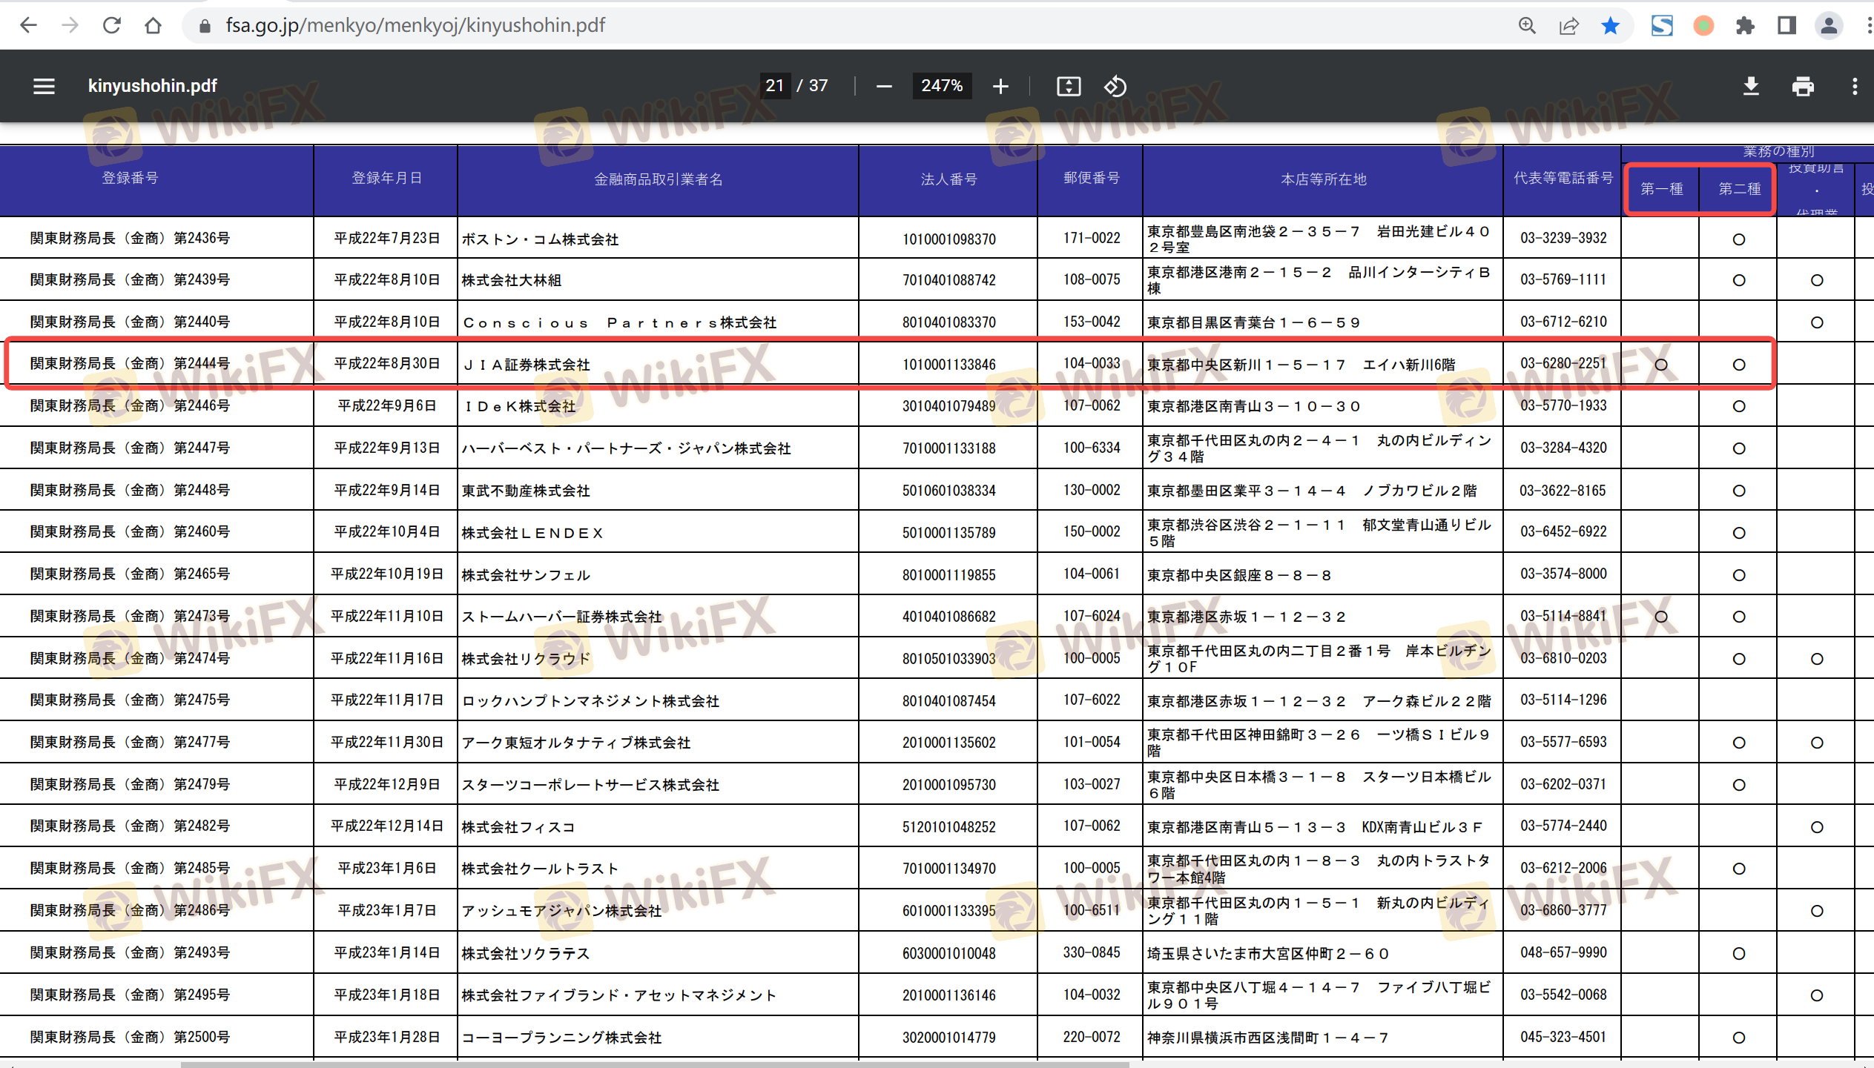The width and height of the screenshot is (1874, 1068).
Task: Open the browser extensions puzzle icon
Action: point(1745,25)
